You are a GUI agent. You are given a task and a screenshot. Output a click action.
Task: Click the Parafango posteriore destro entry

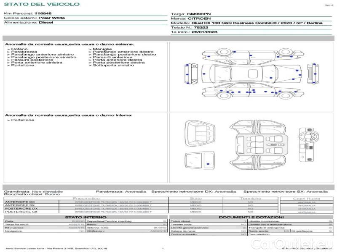click(x=124, y=55)
